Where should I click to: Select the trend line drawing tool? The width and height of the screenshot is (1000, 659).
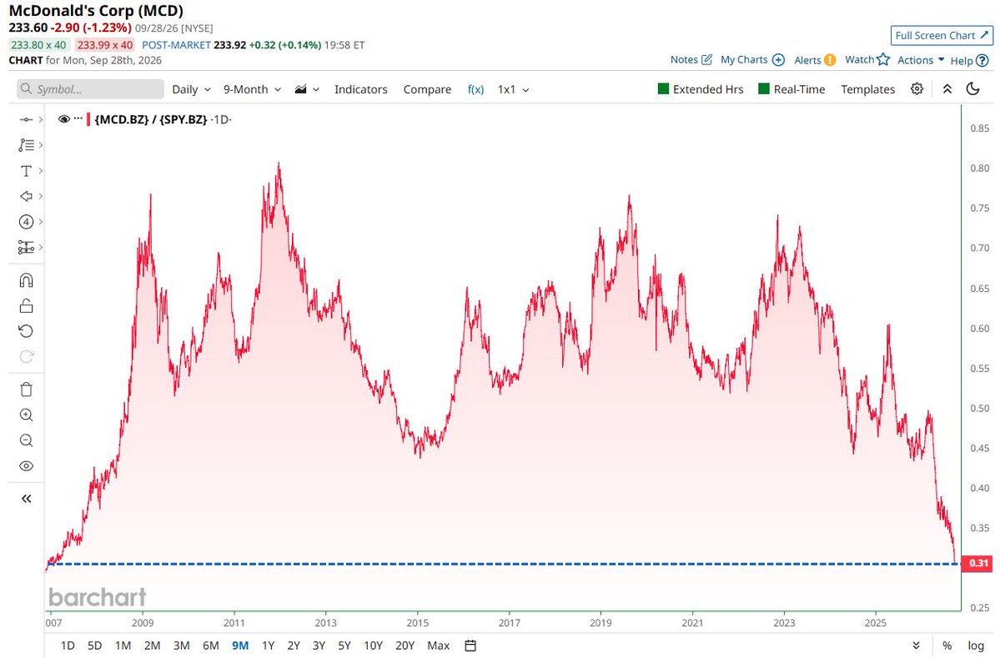[26, 120]
